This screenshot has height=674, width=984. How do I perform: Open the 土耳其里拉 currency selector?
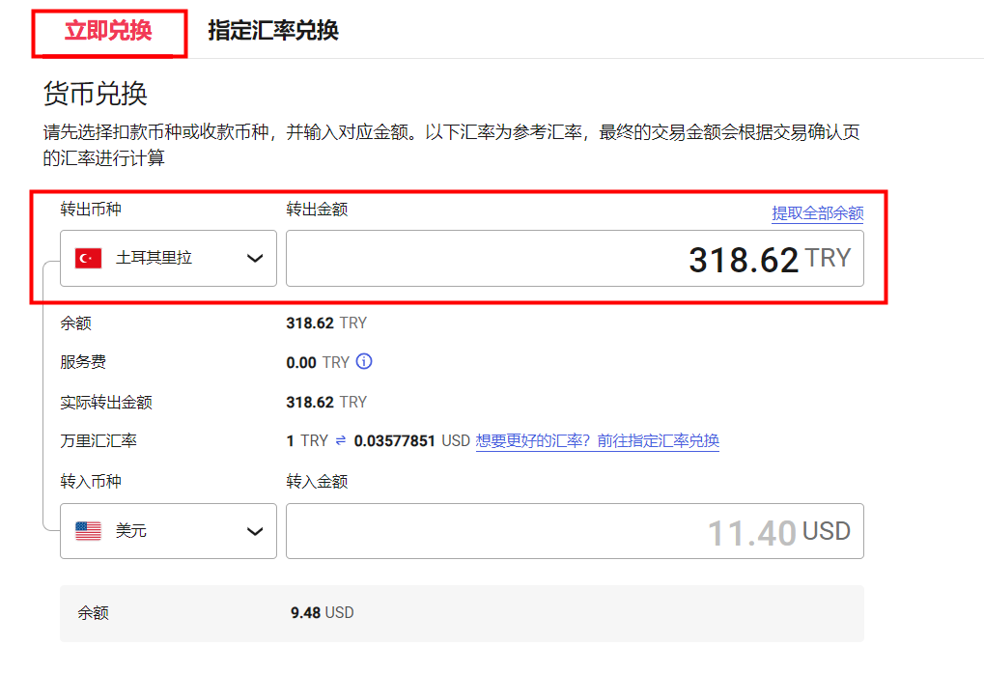(168, 258)
